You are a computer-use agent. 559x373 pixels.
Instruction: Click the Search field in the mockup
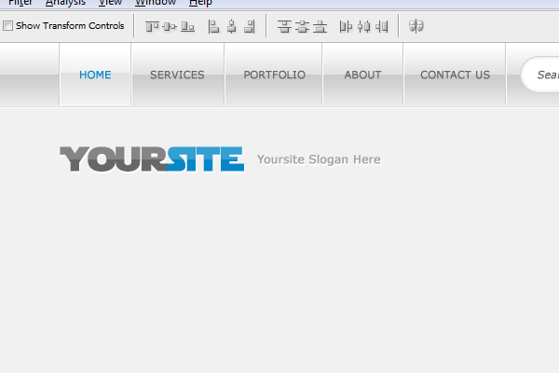coord(540,75)
